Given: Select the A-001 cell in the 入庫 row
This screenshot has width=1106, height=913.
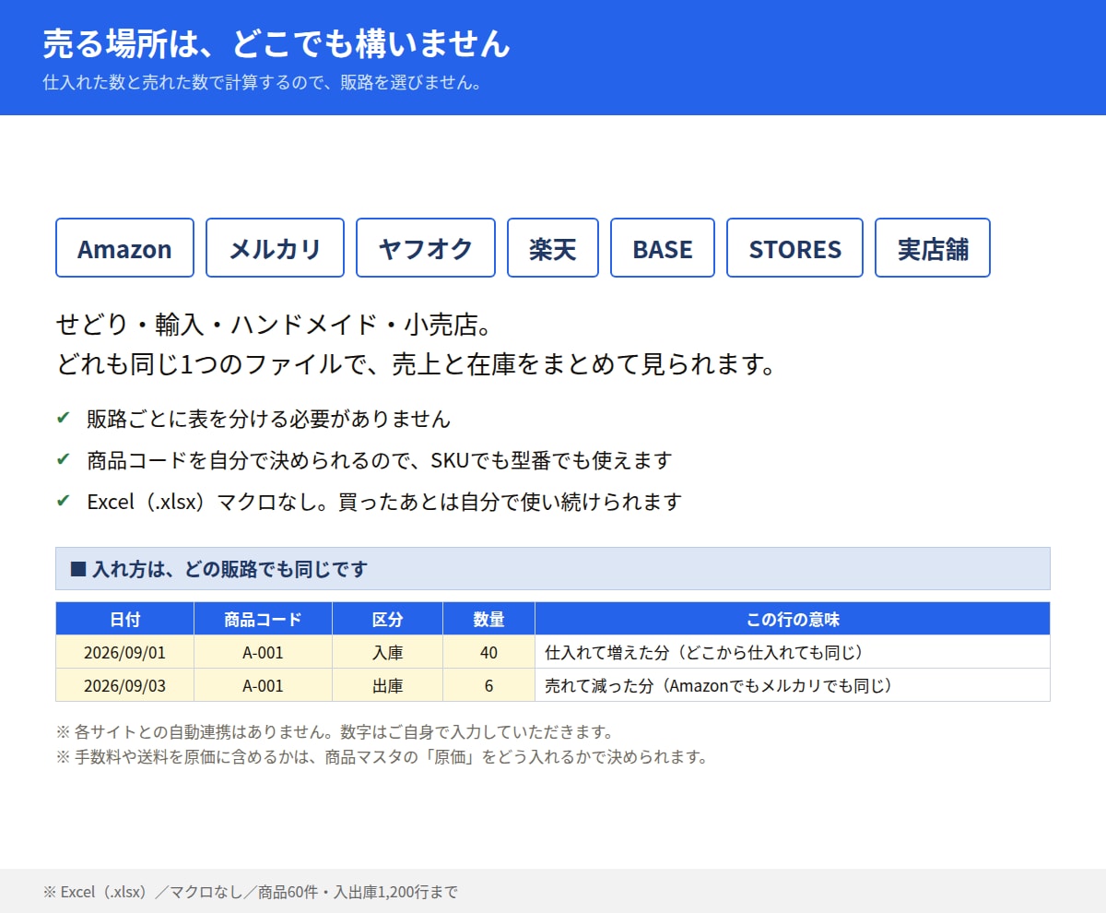Looking at the screenshot, I should [x=263, y=652].
